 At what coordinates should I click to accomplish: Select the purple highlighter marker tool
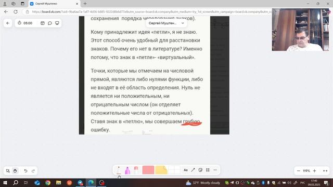pos(127,170)
